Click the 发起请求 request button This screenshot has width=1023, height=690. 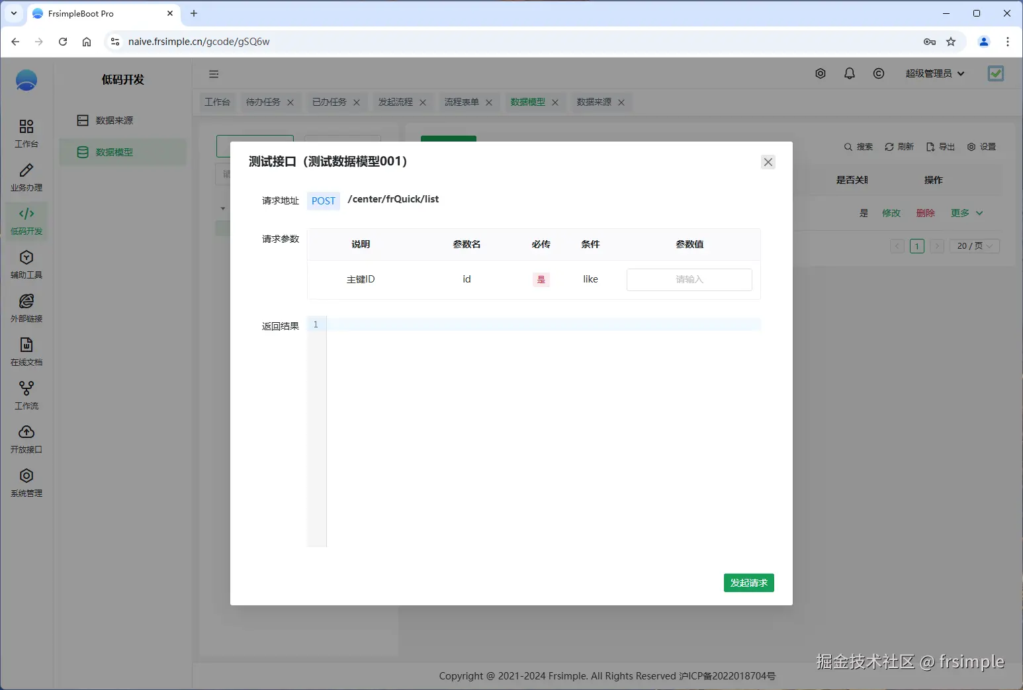coord(748,583)
